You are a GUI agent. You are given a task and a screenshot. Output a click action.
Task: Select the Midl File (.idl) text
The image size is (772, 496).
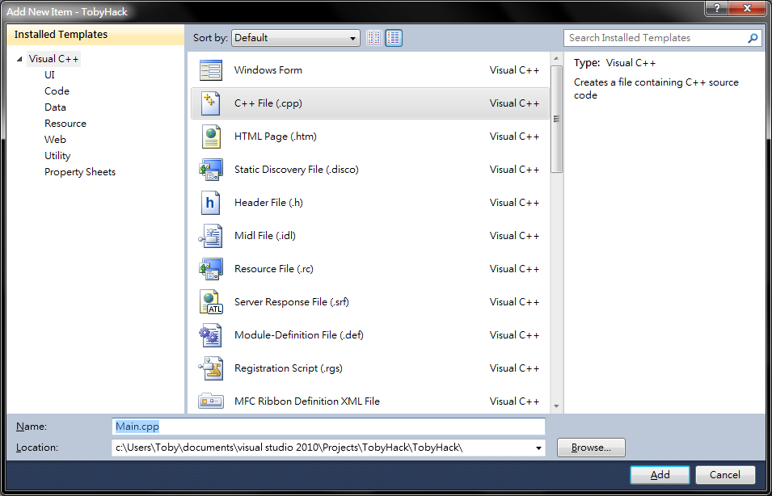(x=265, y=236)
